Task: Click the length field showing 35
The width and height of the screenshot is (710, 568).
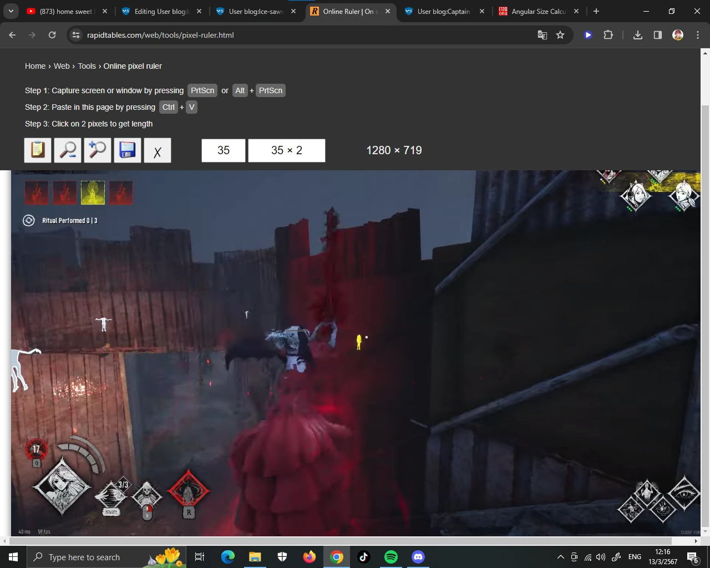Action: (224, 150)
